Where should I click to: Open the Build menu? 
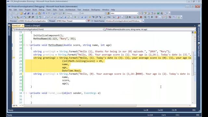(35, 10)
